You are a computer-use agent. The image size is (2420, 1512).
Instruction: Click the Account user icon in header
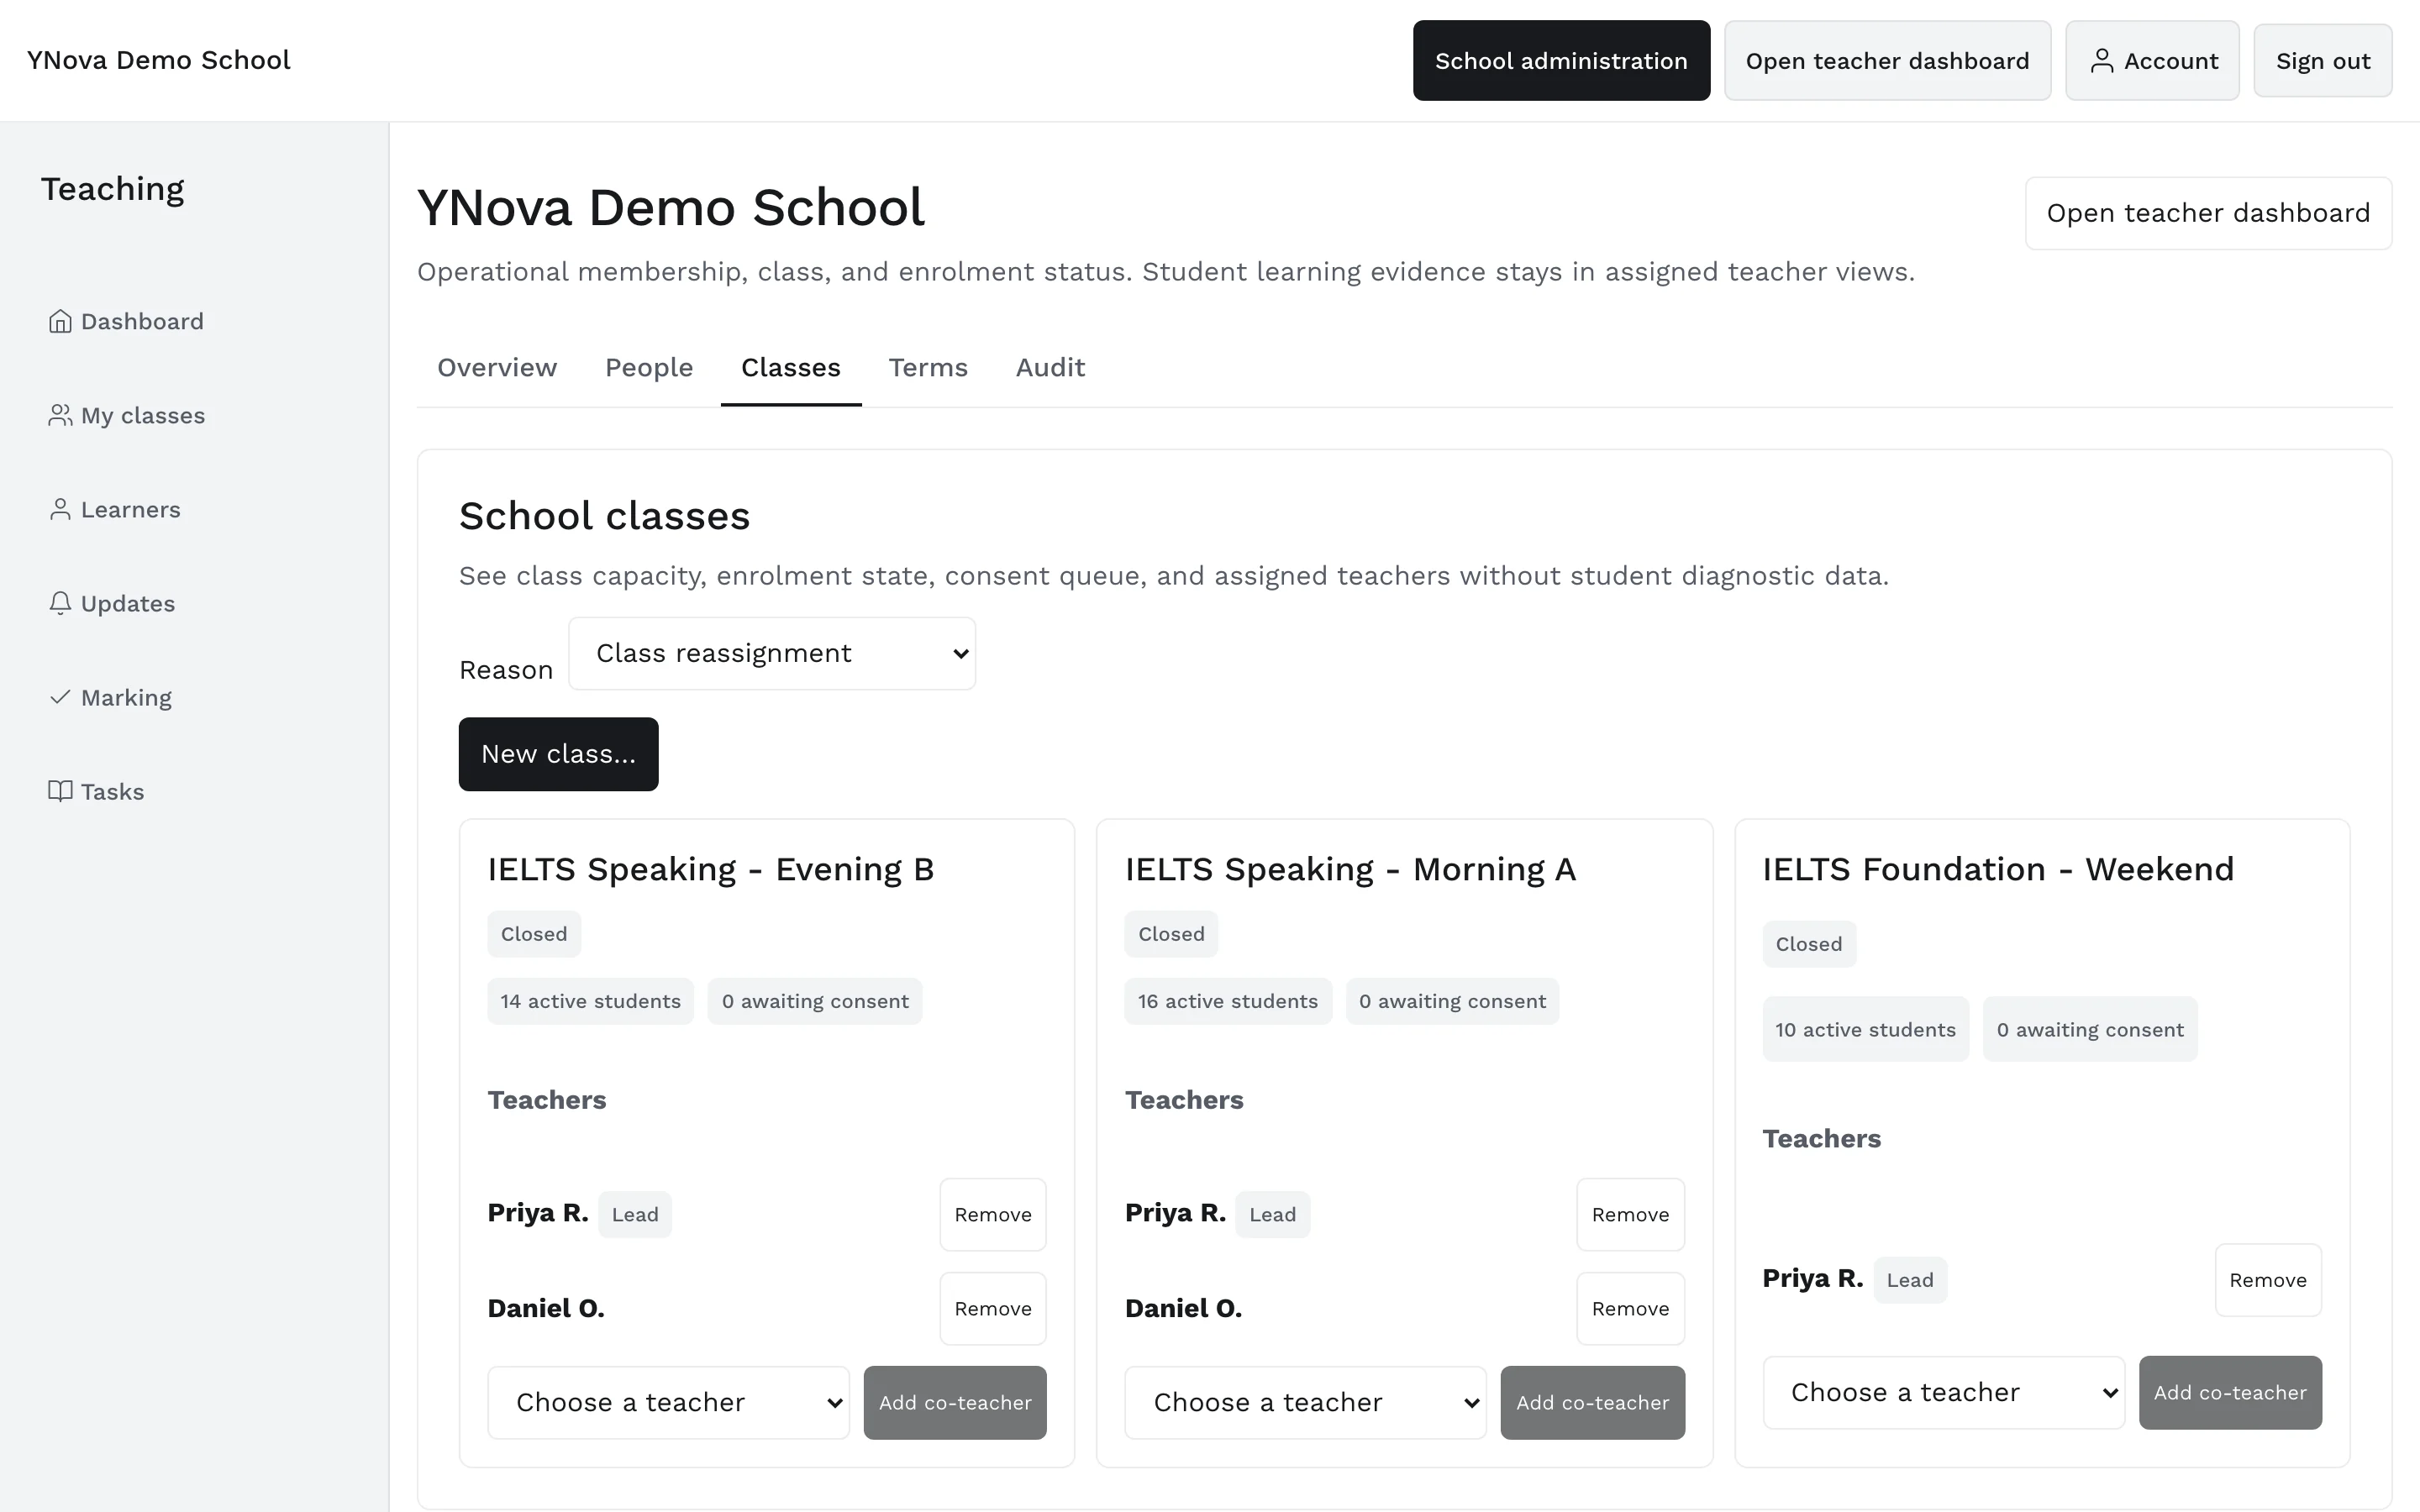pyautogui.click(x=2102, y=61)
